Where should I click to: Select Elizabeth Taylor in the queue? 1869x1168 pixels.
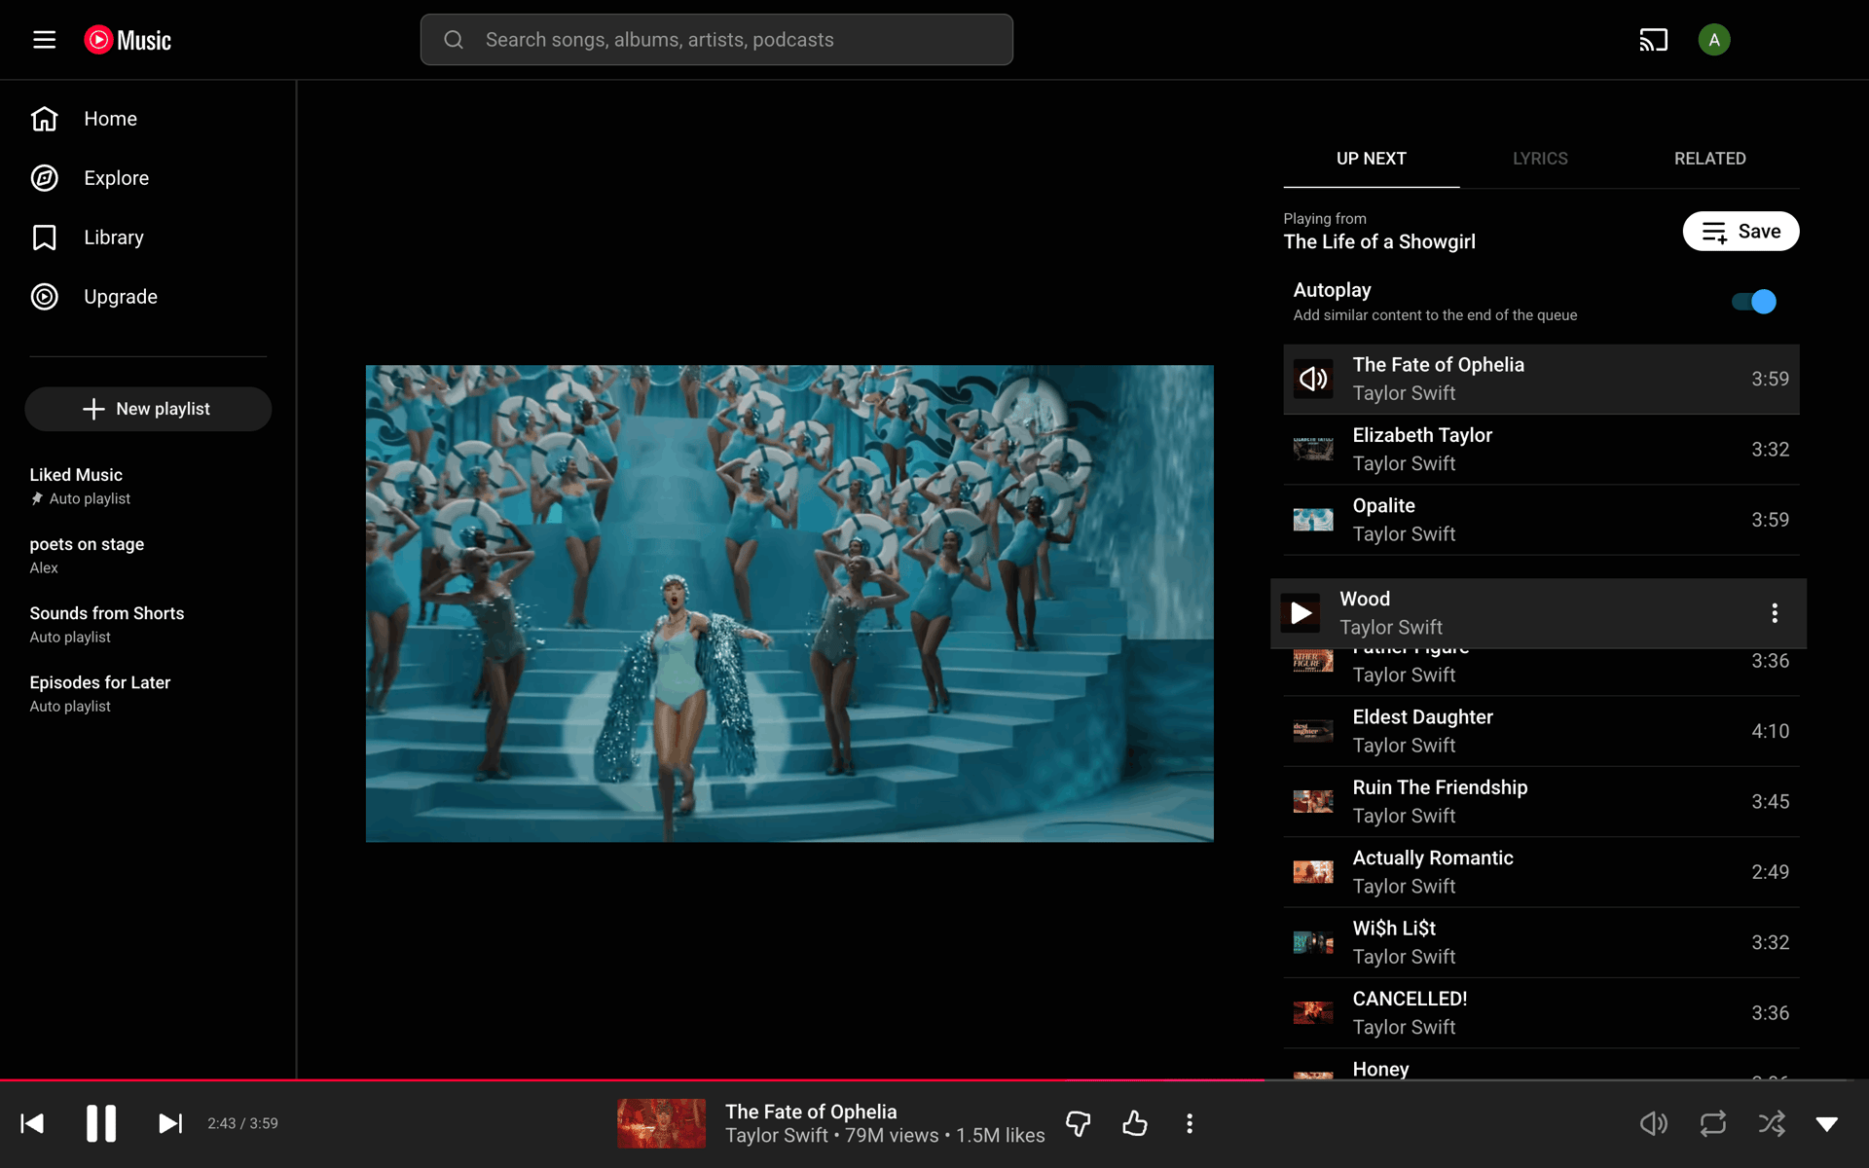click(x=1541, y=450)
